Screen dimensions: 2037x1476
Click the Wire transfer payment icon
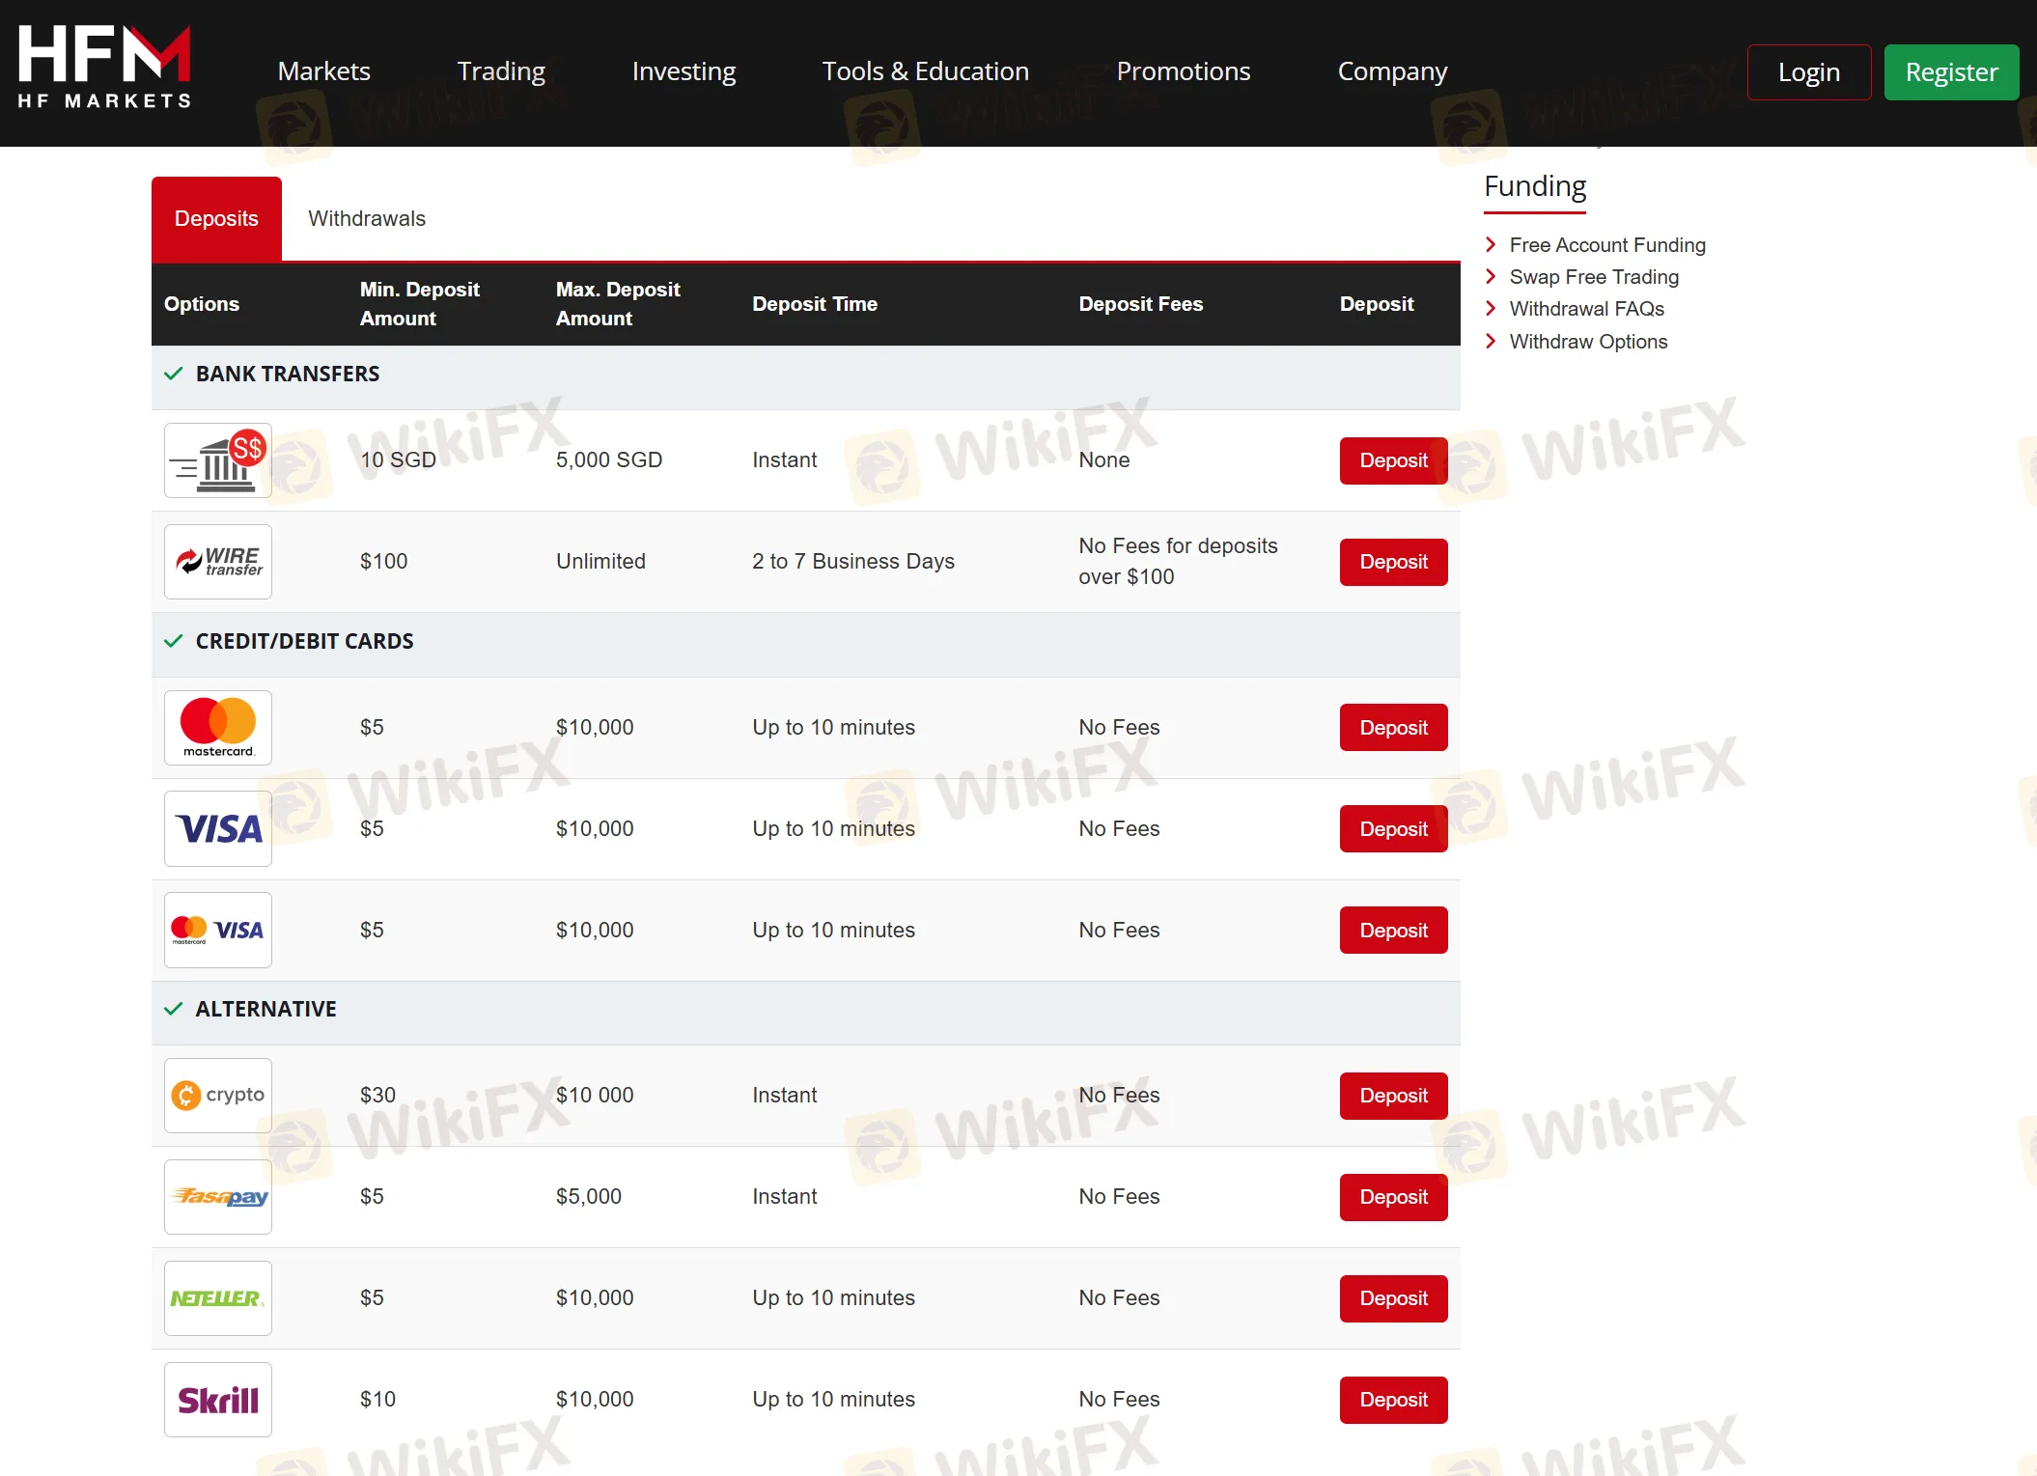click(x=218, y=562)
